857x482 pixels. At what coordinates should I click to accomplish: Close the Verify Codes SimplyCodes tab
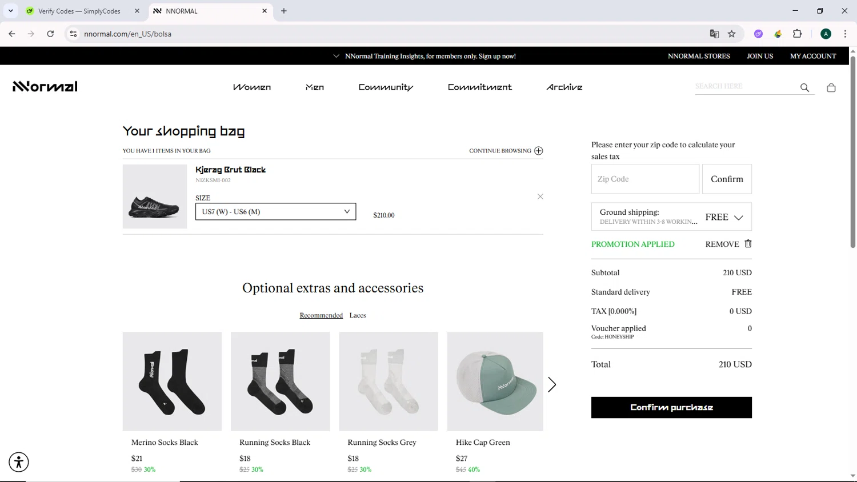point(137,11)
